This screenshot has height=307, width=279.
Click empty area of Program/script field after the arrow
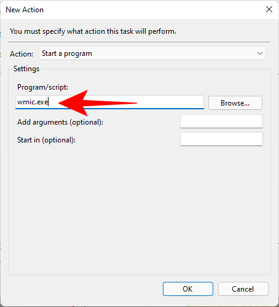[x=170, y=102]
